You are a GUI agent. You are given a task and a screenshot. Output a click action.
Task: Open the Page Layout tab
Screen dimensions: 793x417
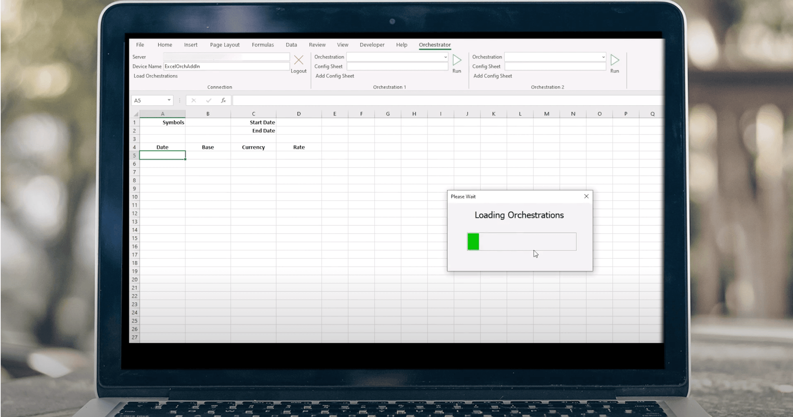click(225, 45)
